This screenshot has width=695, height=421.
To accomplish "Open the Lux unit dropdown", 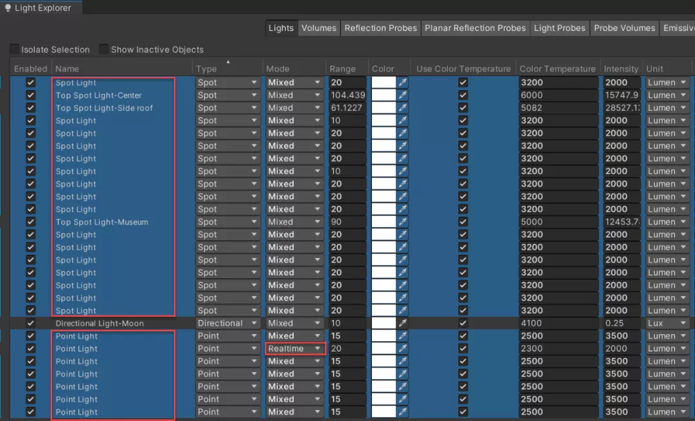I will [x=667, y=323].
